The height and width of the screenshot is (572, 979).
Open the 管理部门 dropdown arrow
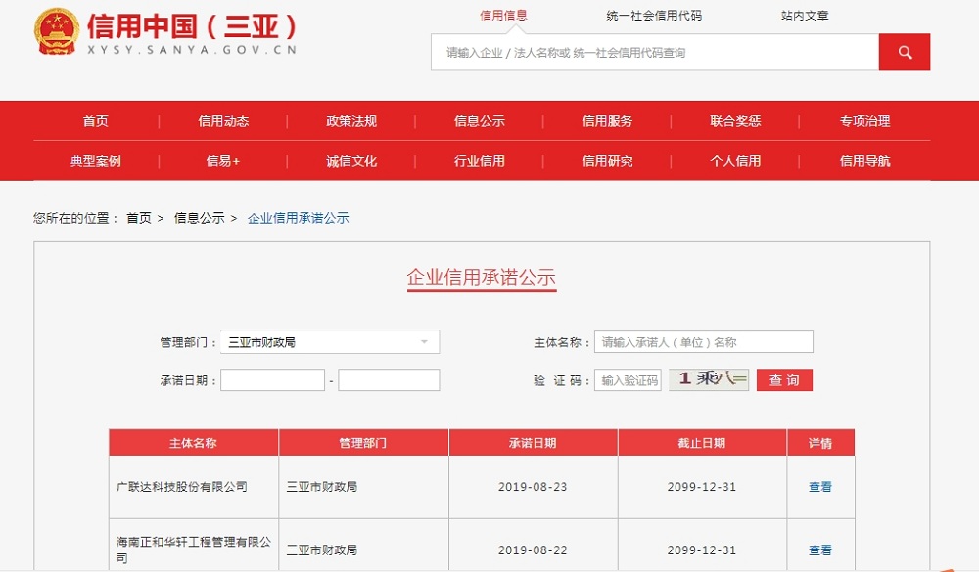pos(424,342)
